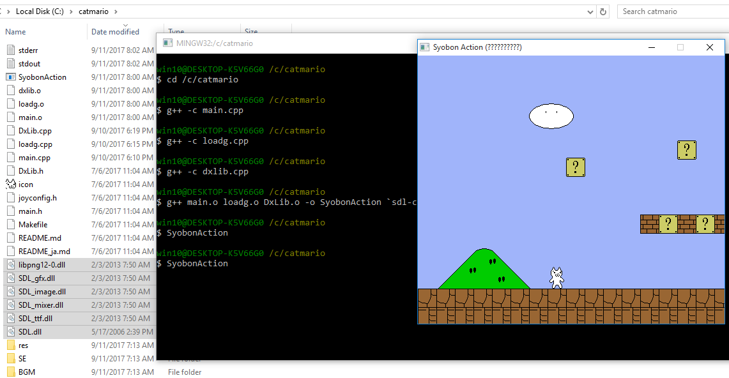Click the 'g++ -c main.cpp' terminal line
The image size is (729, 378).
coord(205,110)
